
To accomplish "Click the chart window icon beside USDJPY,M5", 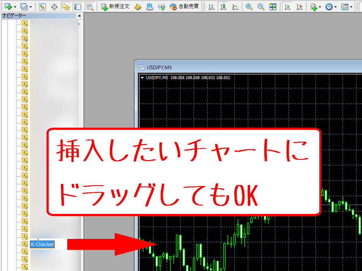I will [142, 67].
